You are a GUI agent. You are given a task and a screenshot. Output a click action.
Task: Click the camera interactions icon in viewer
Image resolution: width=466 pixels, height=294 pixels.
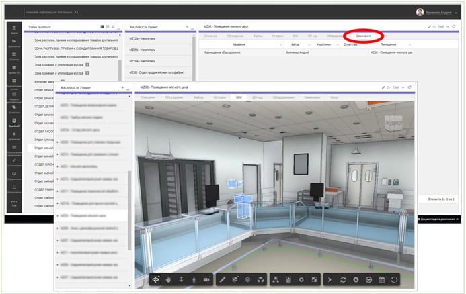pos(206,279)
